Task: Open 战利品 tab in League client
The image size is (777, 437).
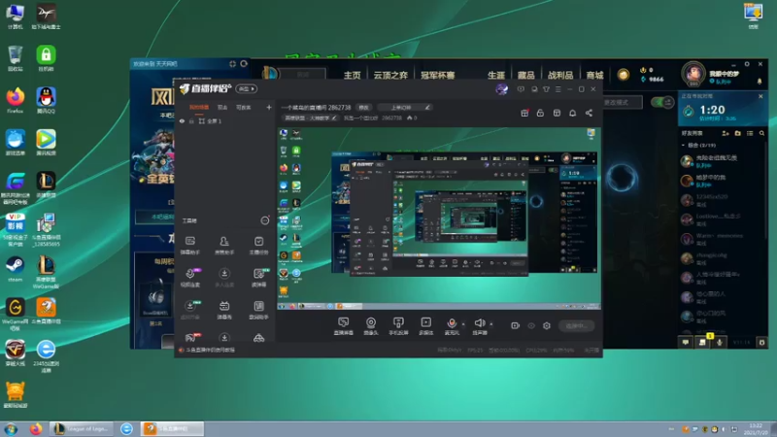Action: point(560,76)
